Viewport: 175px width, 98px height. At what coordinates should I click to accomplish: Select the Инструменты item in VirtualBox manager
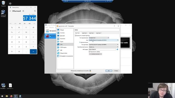tap(51, 31)
